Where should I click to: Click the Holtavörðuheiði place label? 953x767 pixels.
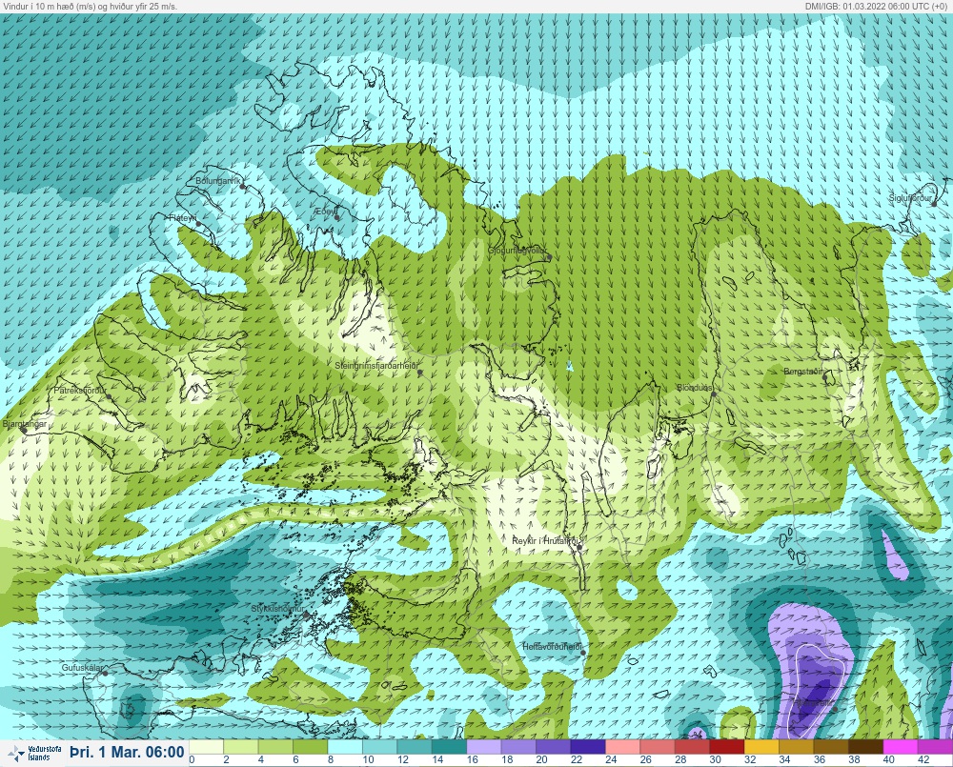tap(553, 647)
